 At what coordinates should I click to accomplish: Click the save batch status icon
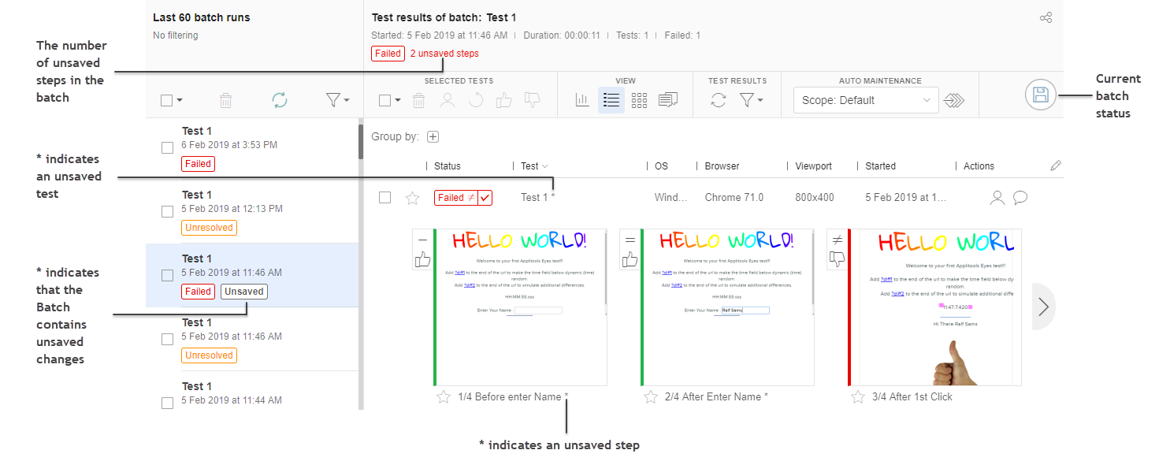pyautogui.click(x=1040, y=95)
